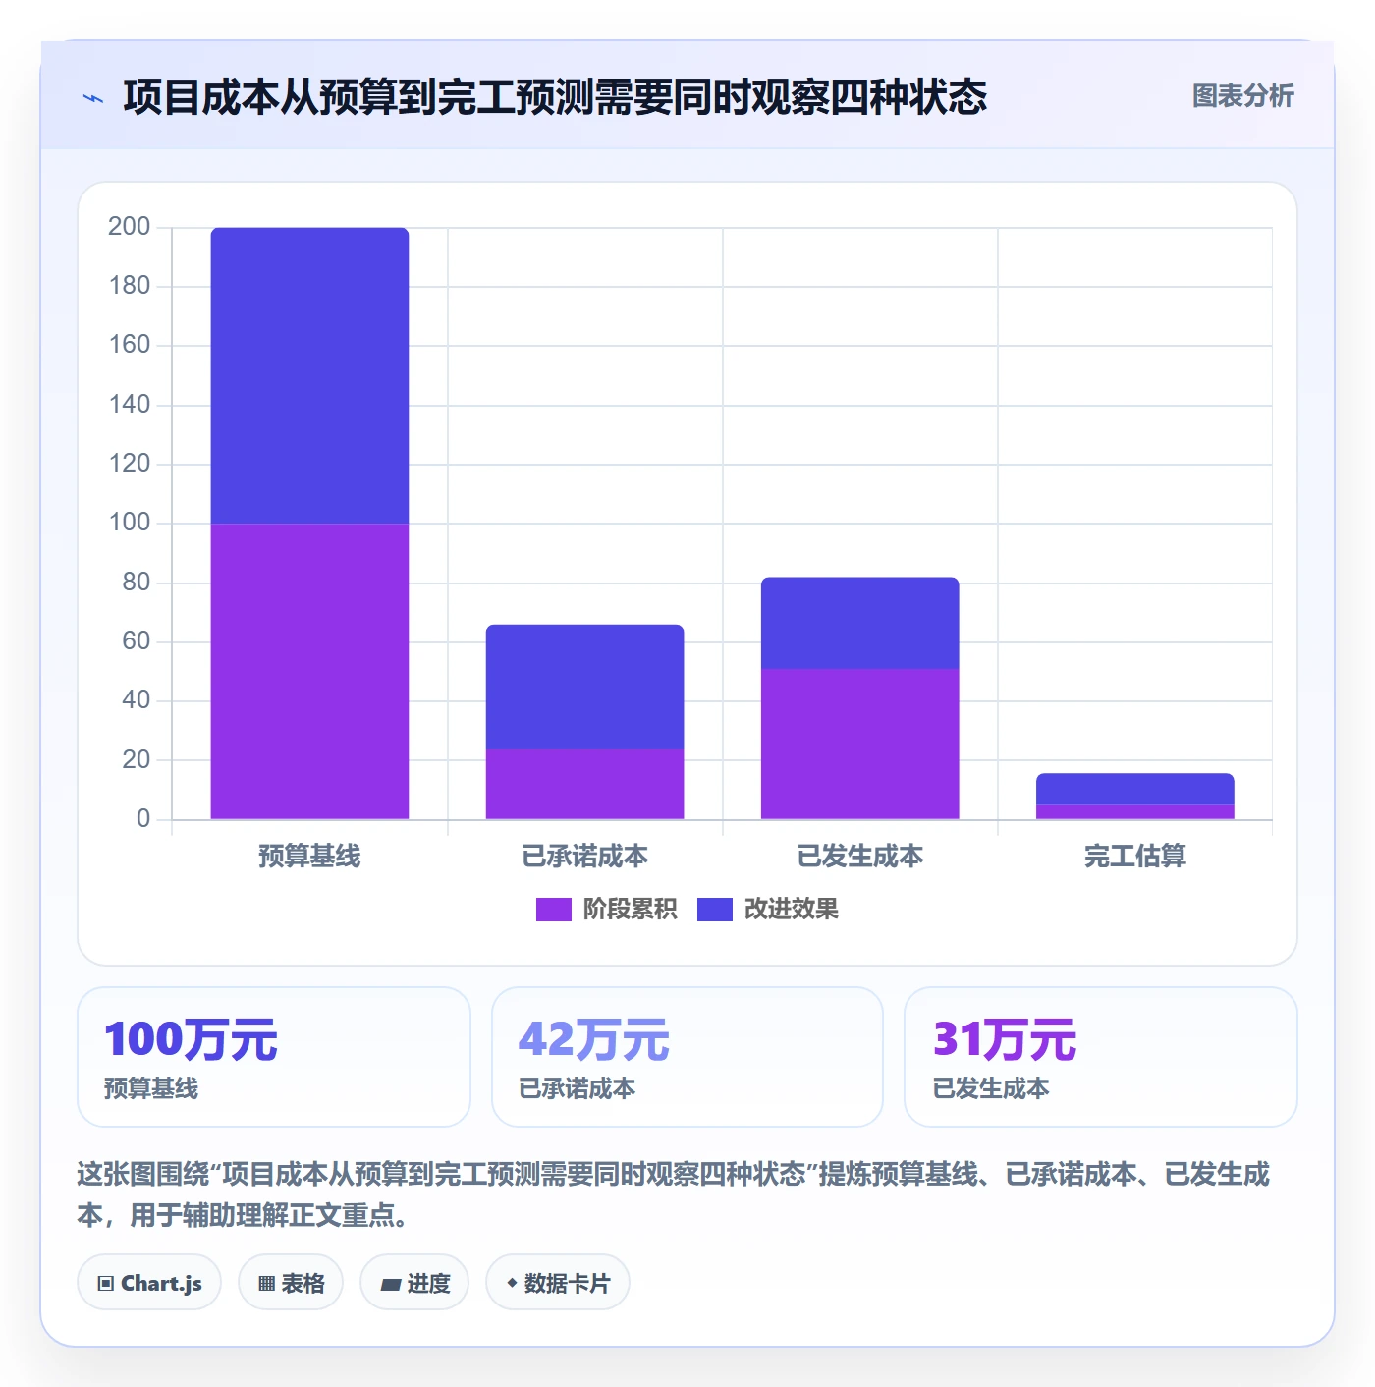Screen dimensions: 1375x1387
Task: Click the 100 y-axis tick label
Action: point(129,523)
